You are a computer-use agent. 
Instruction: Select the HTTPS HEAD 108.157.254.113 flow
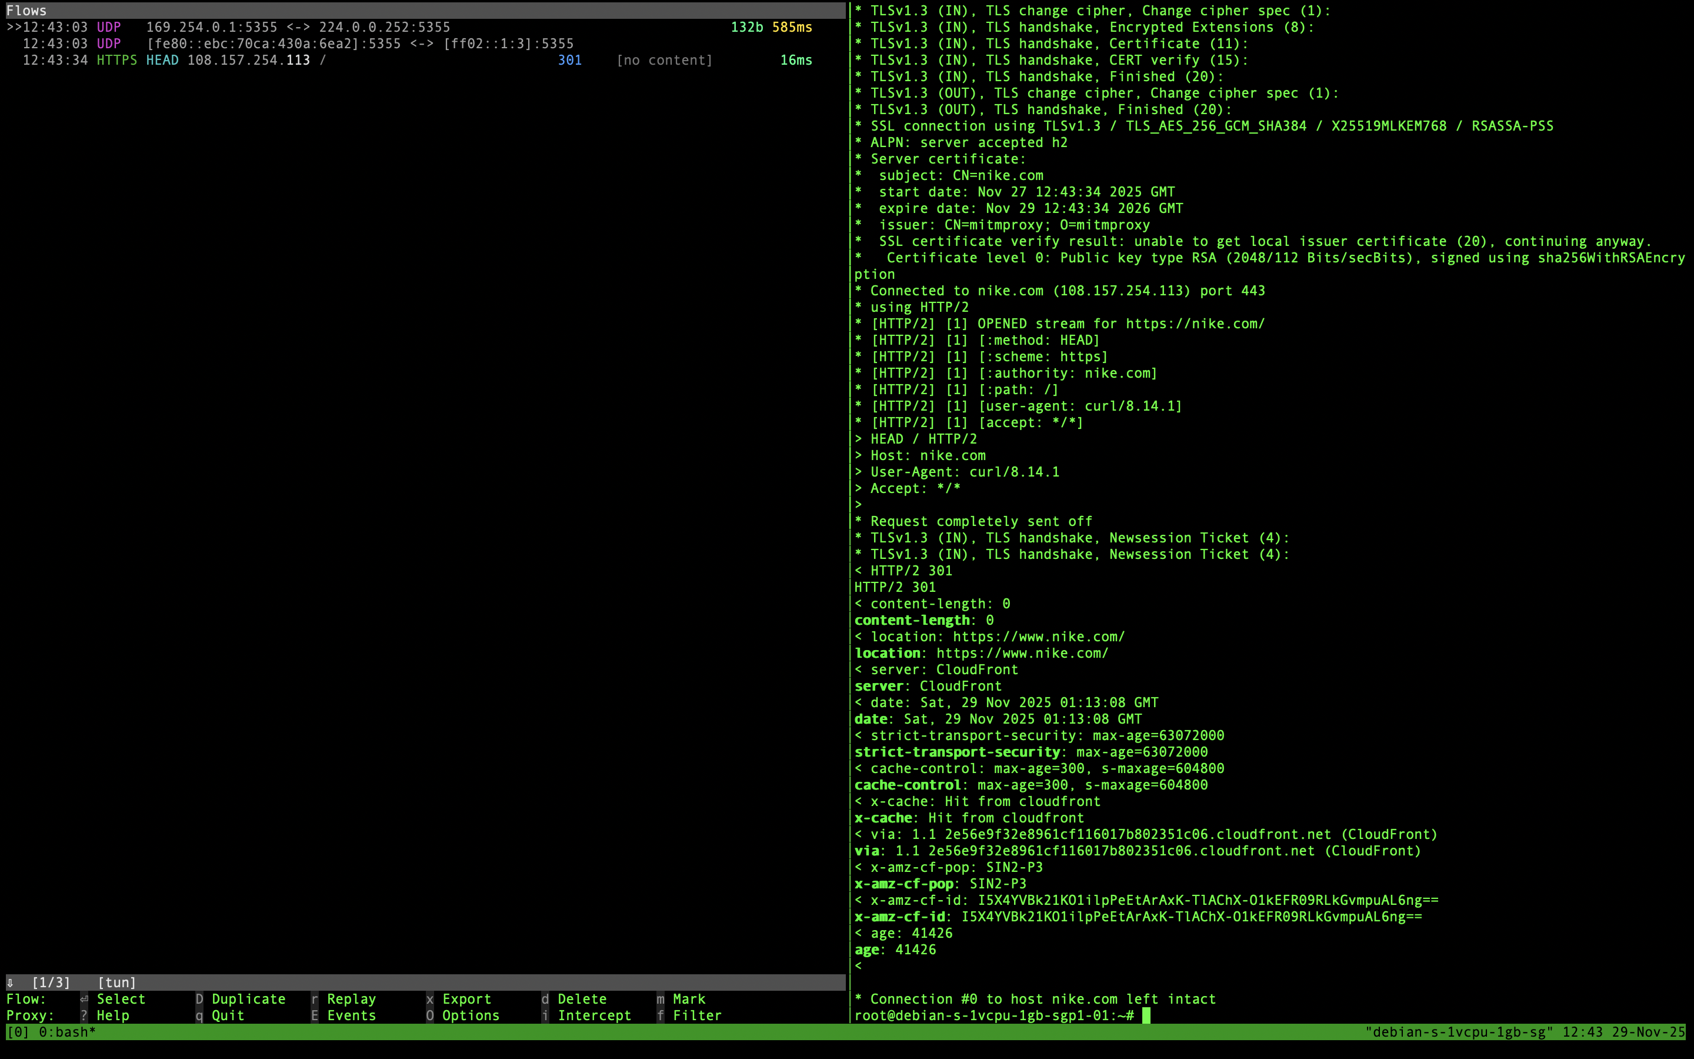[x=248, y=60]
